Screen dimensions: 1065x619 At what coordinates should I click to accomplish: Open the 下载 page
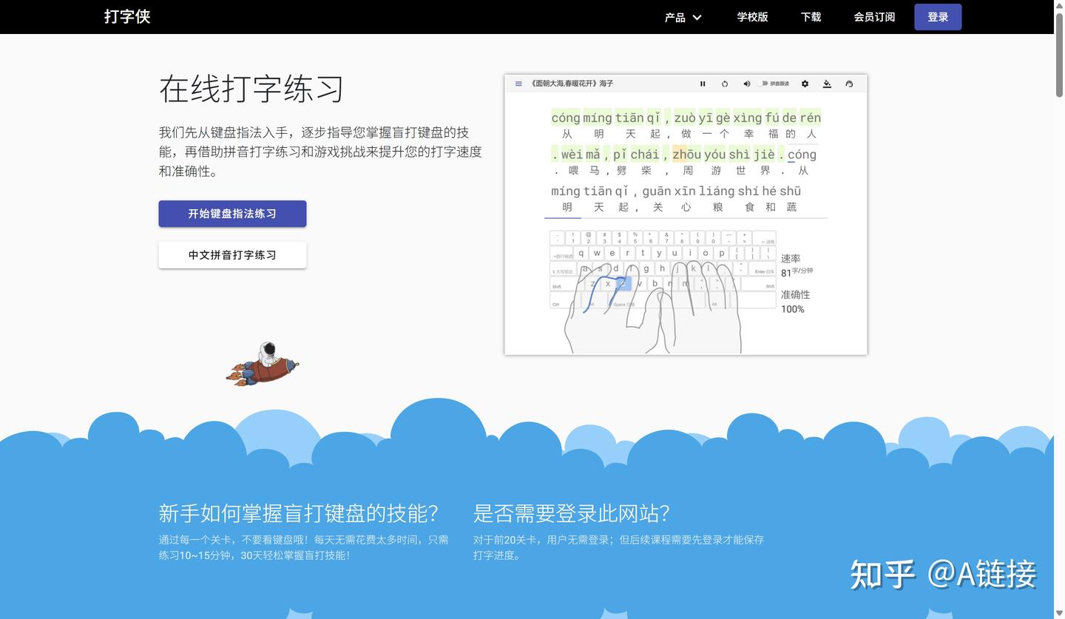811,17
